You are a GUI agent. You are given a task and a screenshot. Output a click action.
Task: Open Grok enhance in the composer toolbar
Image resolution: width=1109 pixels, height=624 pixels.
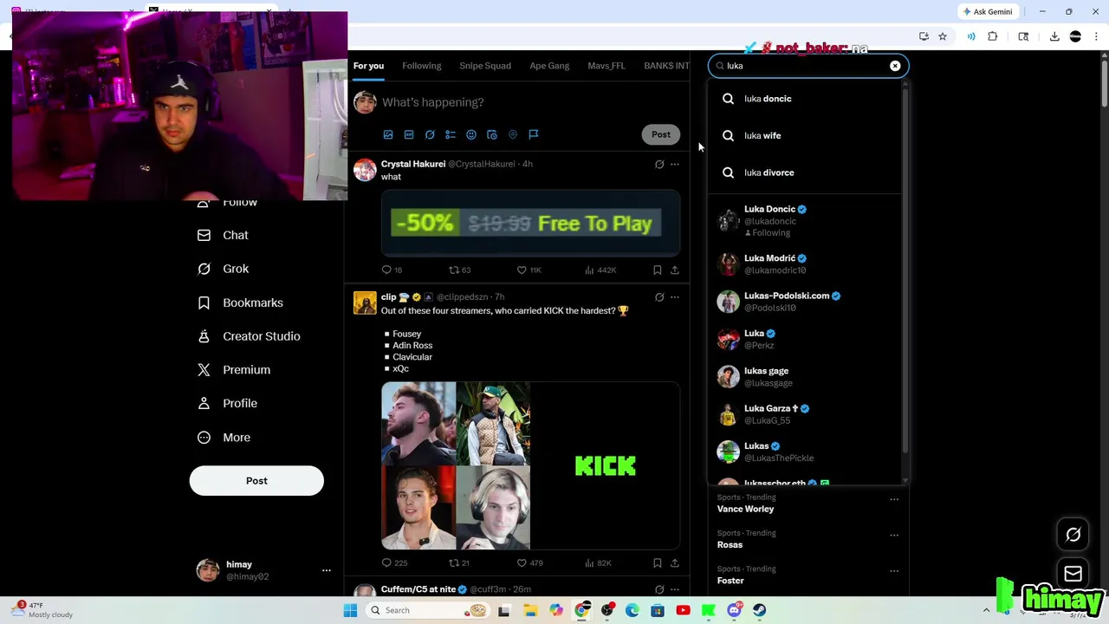tap(430, 134)
